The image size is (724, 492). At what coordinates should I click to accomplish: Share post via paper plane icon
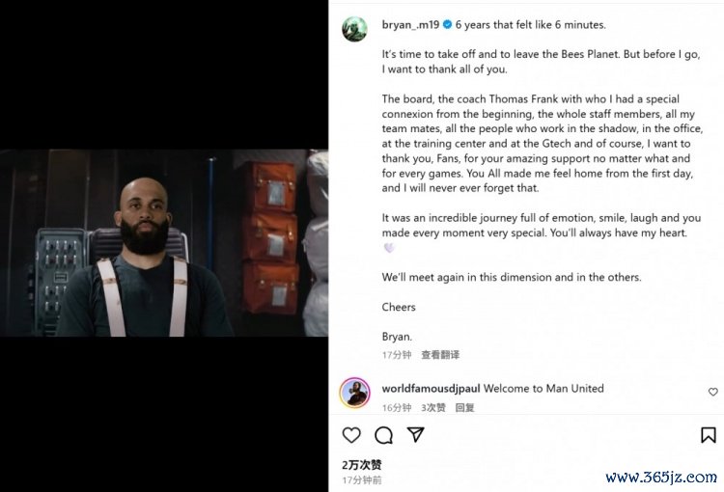[x=415, y=434]
